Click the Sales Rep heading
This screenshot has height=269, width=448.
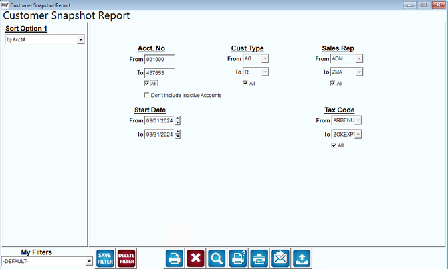coord(338,48)
